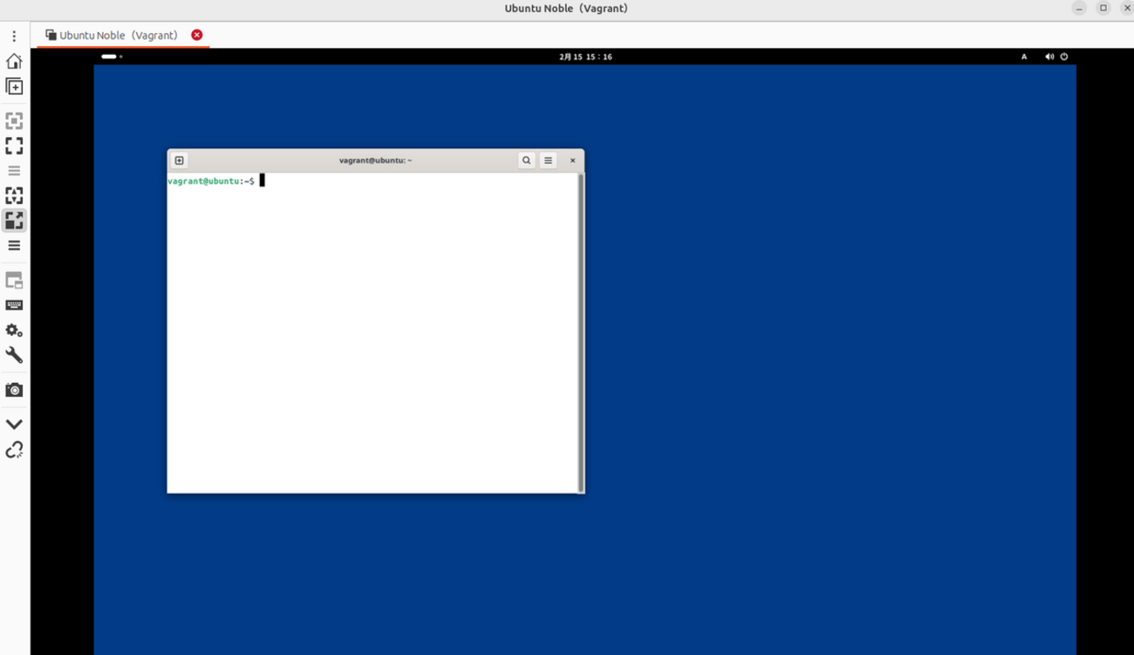Toggle fullscreen mode for the remote session
This screenshot has height=655, width=1134.
[14, 146]
